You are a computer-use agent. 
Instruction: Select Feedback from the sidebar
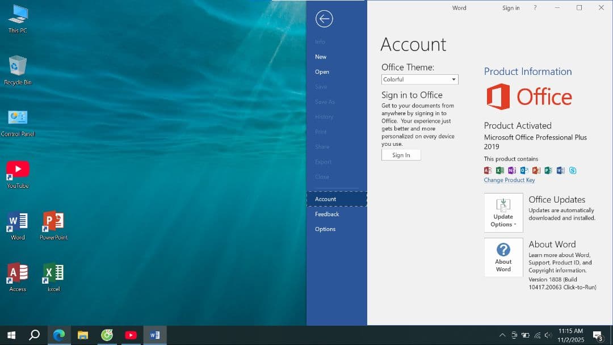tap(327, 214)
